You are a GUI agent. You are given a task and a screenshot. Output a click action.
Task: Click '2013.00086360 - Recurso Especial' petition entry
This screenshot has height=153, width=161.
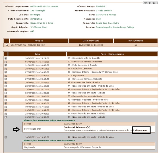tap(28, 45)
